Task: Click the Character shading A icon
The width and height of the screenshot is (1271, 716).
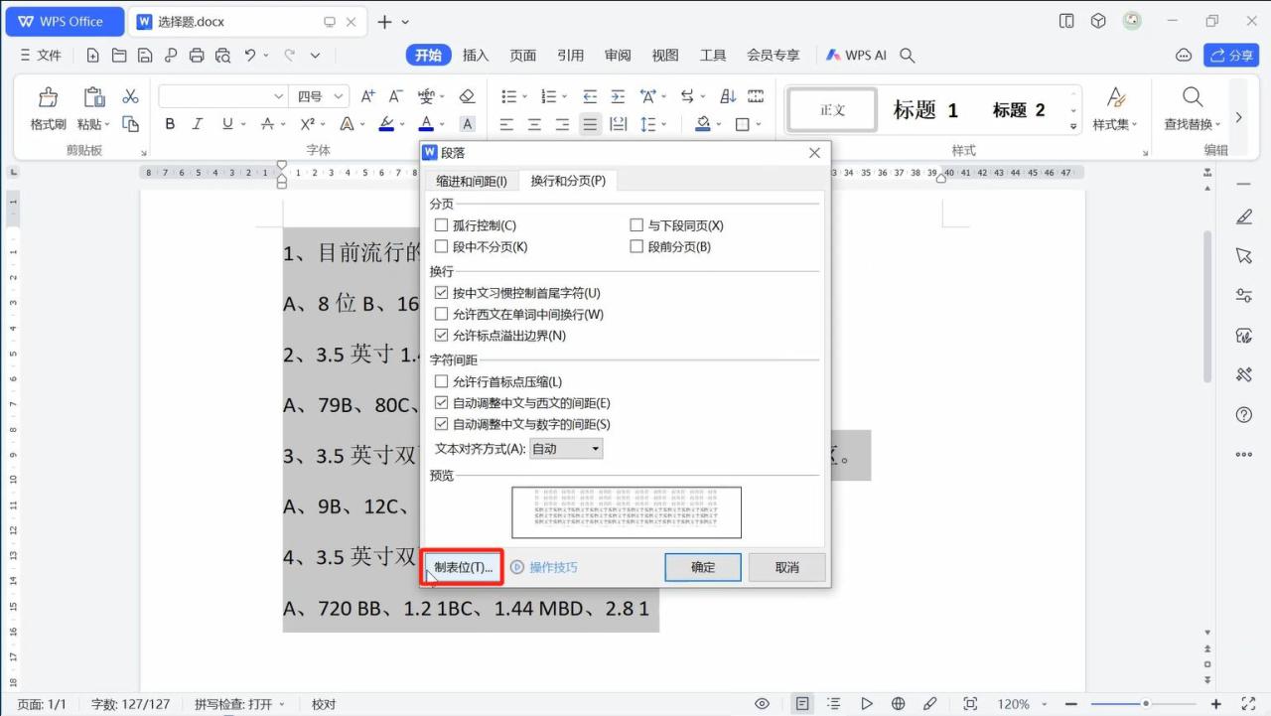Action: [467, 124]
